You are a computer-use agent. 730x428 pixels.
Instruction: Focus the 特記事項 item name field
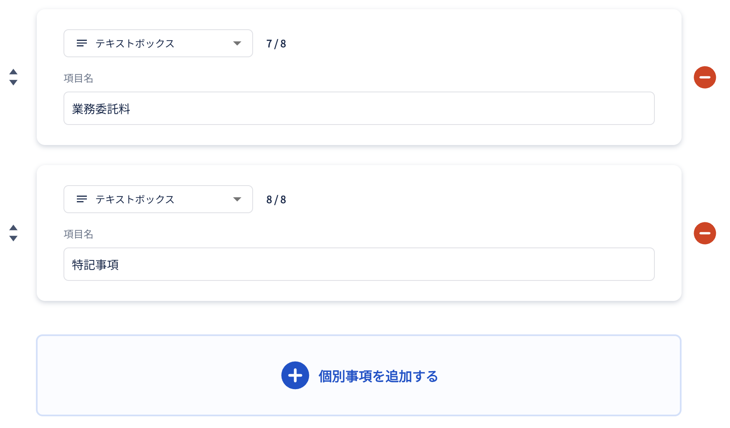[x=359, y=264]
